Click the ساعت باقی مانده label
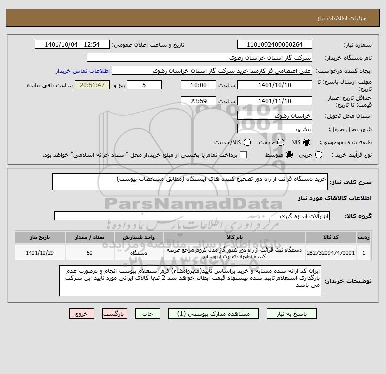This screenshot has height=374, width=386. pyautogui.click(x=50, y=85)
